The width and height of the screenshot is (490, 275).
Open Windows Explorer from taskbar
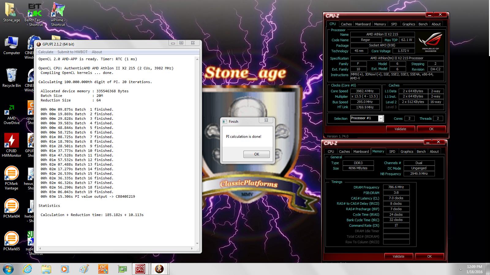[46, 269]
